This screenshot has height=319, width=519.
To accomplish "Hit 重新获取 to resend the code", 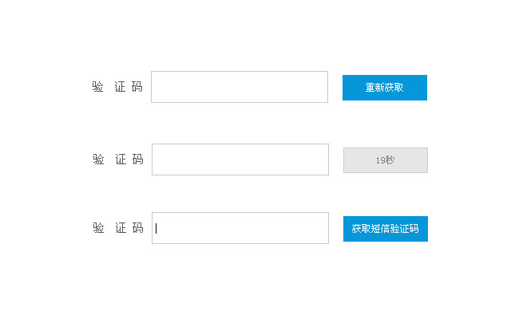I will (384, 88).
